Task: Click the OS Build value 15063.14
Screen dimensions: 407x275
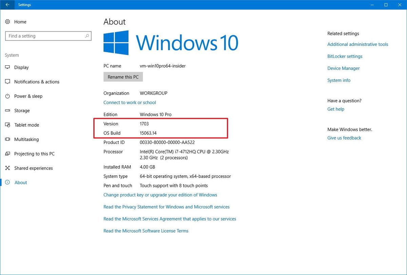Action: [148, 133]
